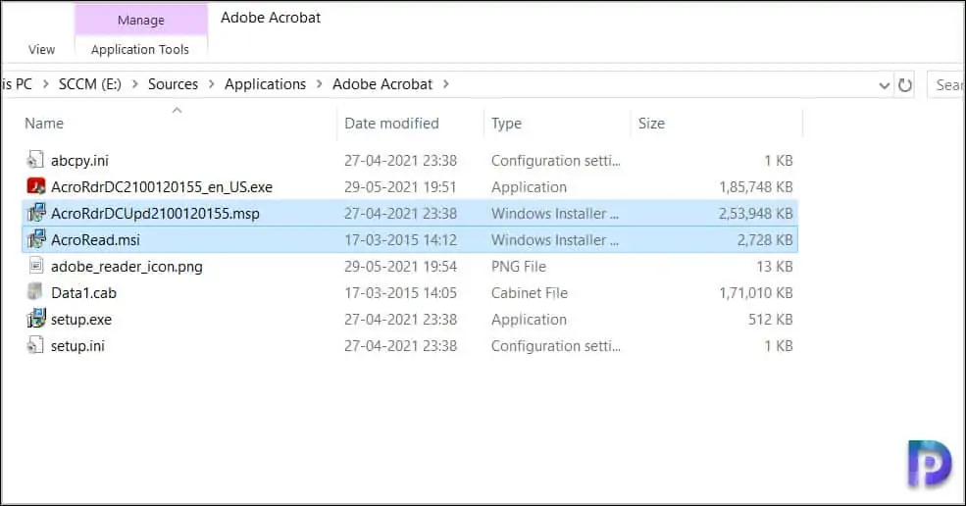Click date 17-03-2015 14:12
Screen dimensions: 966x506
400,240
